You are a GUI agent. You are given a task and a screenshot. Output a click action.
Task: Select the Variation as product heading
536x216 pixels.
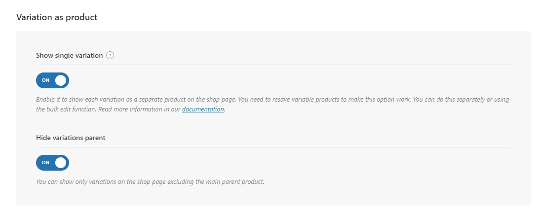pos(57,17)
